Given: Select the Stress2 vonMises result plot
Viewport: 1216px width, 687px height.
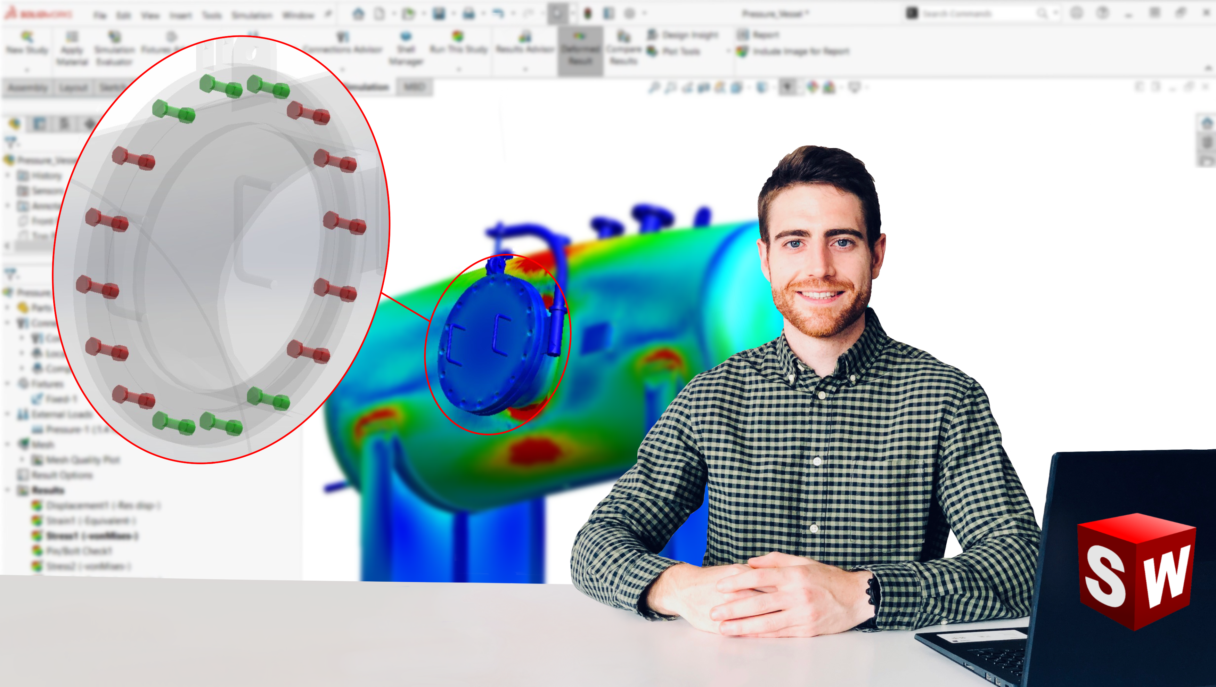Looking at the screenshot, I should 81,566.
